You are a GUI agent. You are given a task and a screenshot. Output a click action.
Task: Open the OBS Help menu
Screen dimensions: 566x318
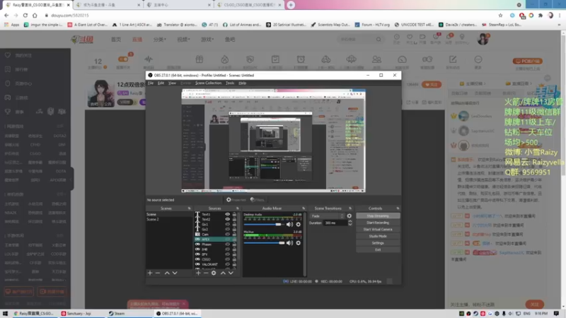(242, 83)
